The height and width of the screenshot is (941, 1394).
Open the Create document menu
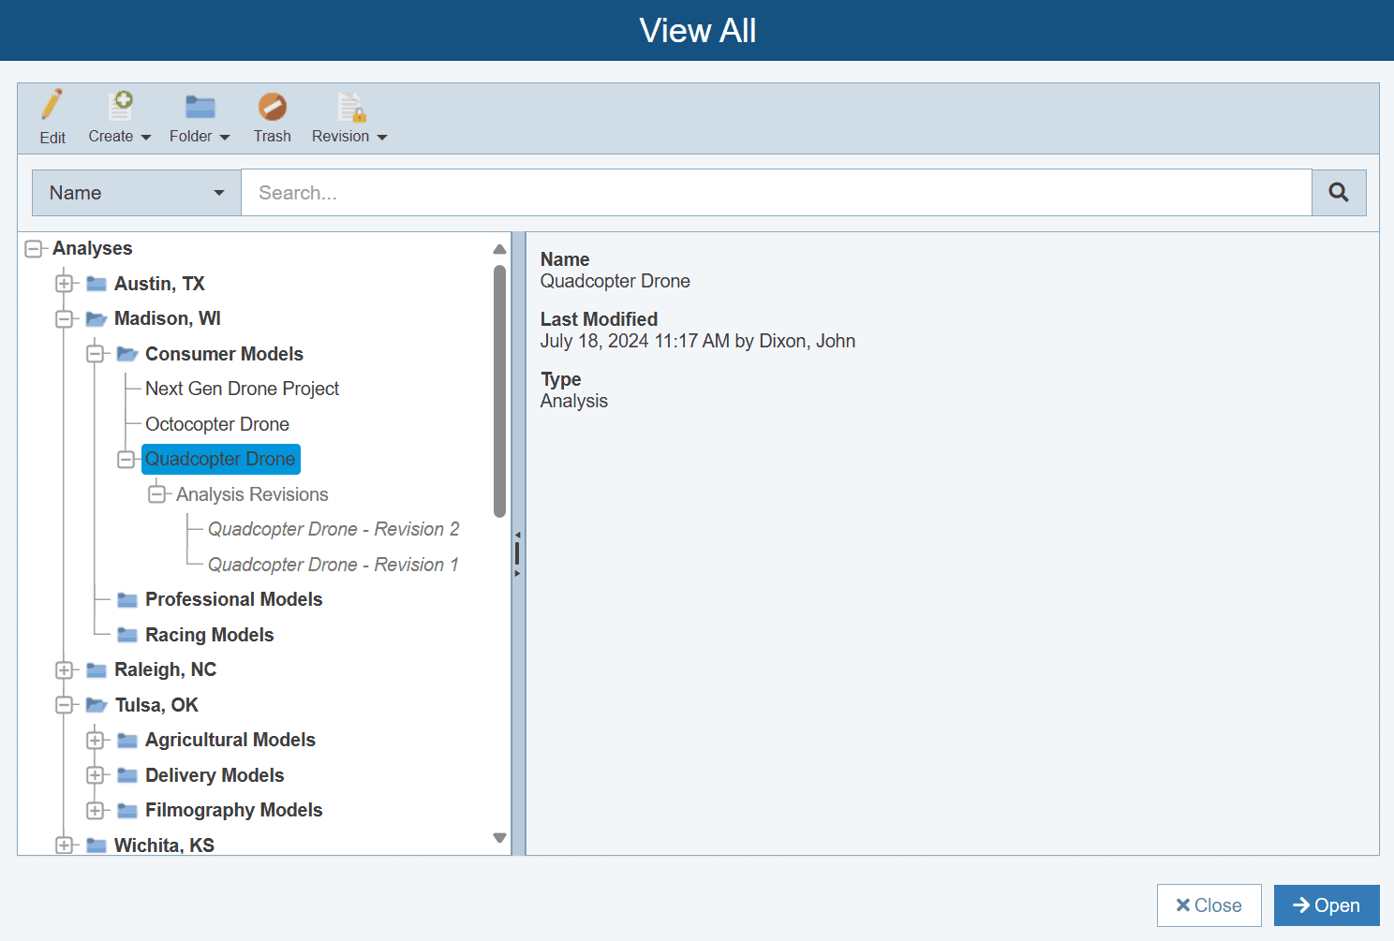coord(119,118)
